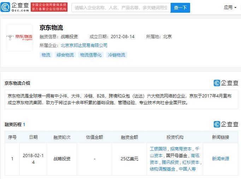Select the 冷链物流 tag
Image resolution: width=241 pixels, height=179 pixels.
tap(117, 55)
